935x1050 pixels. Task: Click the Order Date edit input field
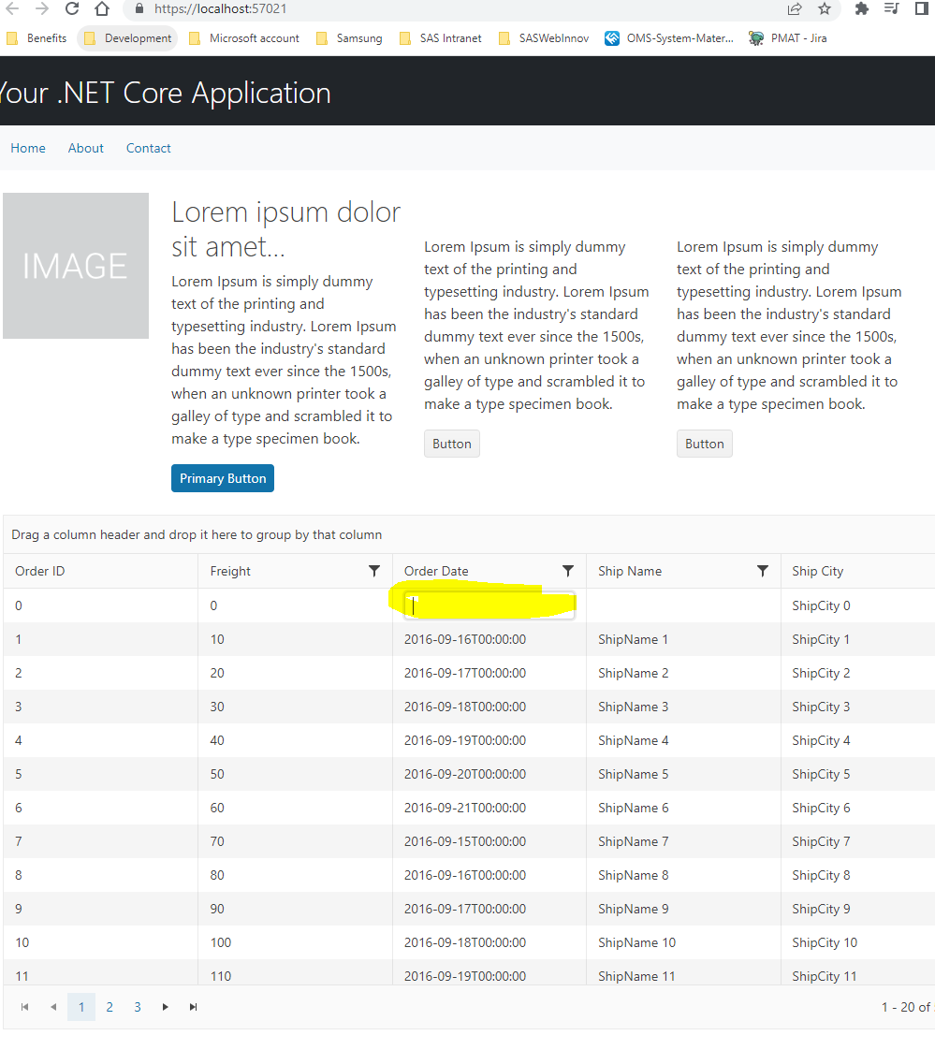tap(489, 605)
